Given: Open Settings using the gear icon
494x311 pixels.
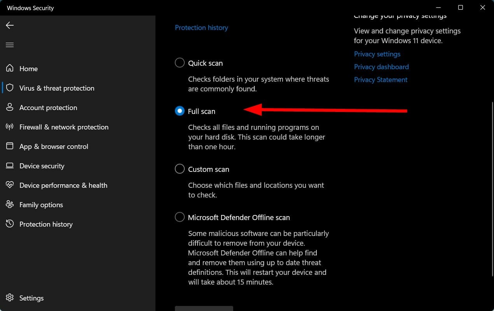Looking at the screenshot, I should (9, 298).
